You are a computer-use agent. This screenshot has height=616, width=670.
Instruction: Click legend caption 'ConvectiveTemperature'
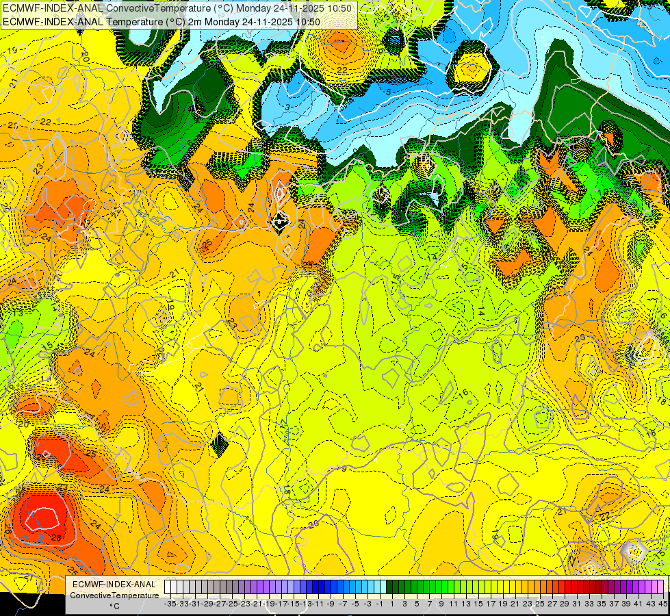pos(114,595)
